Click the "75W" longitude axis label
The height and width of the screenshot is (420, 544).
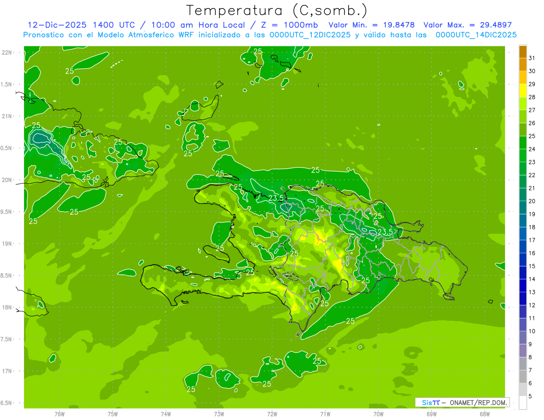click(x=112, y=414)
